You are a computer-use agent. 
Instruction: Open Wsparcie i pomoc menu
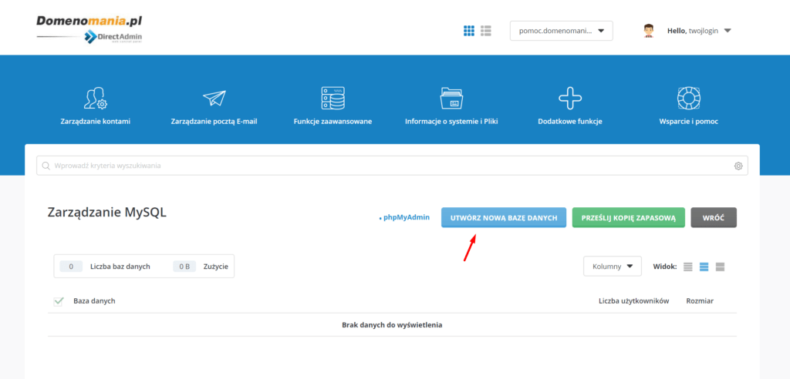[689, 122]
